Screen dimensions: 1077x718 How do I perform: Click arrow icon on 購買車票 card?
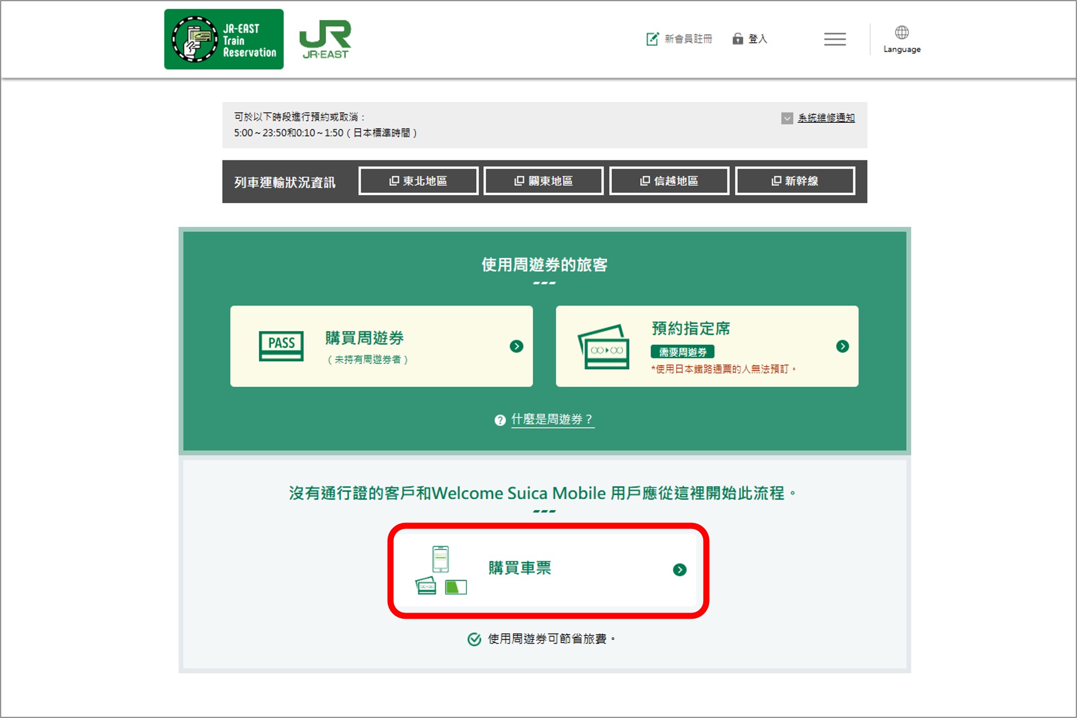pos(679,570)
